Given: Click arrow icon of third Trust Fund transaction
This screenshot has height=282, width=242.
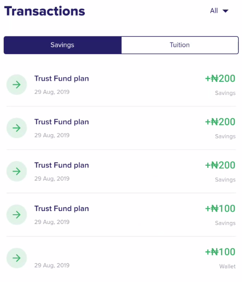Looking at the screenshot, I should [x=17, y=171].
